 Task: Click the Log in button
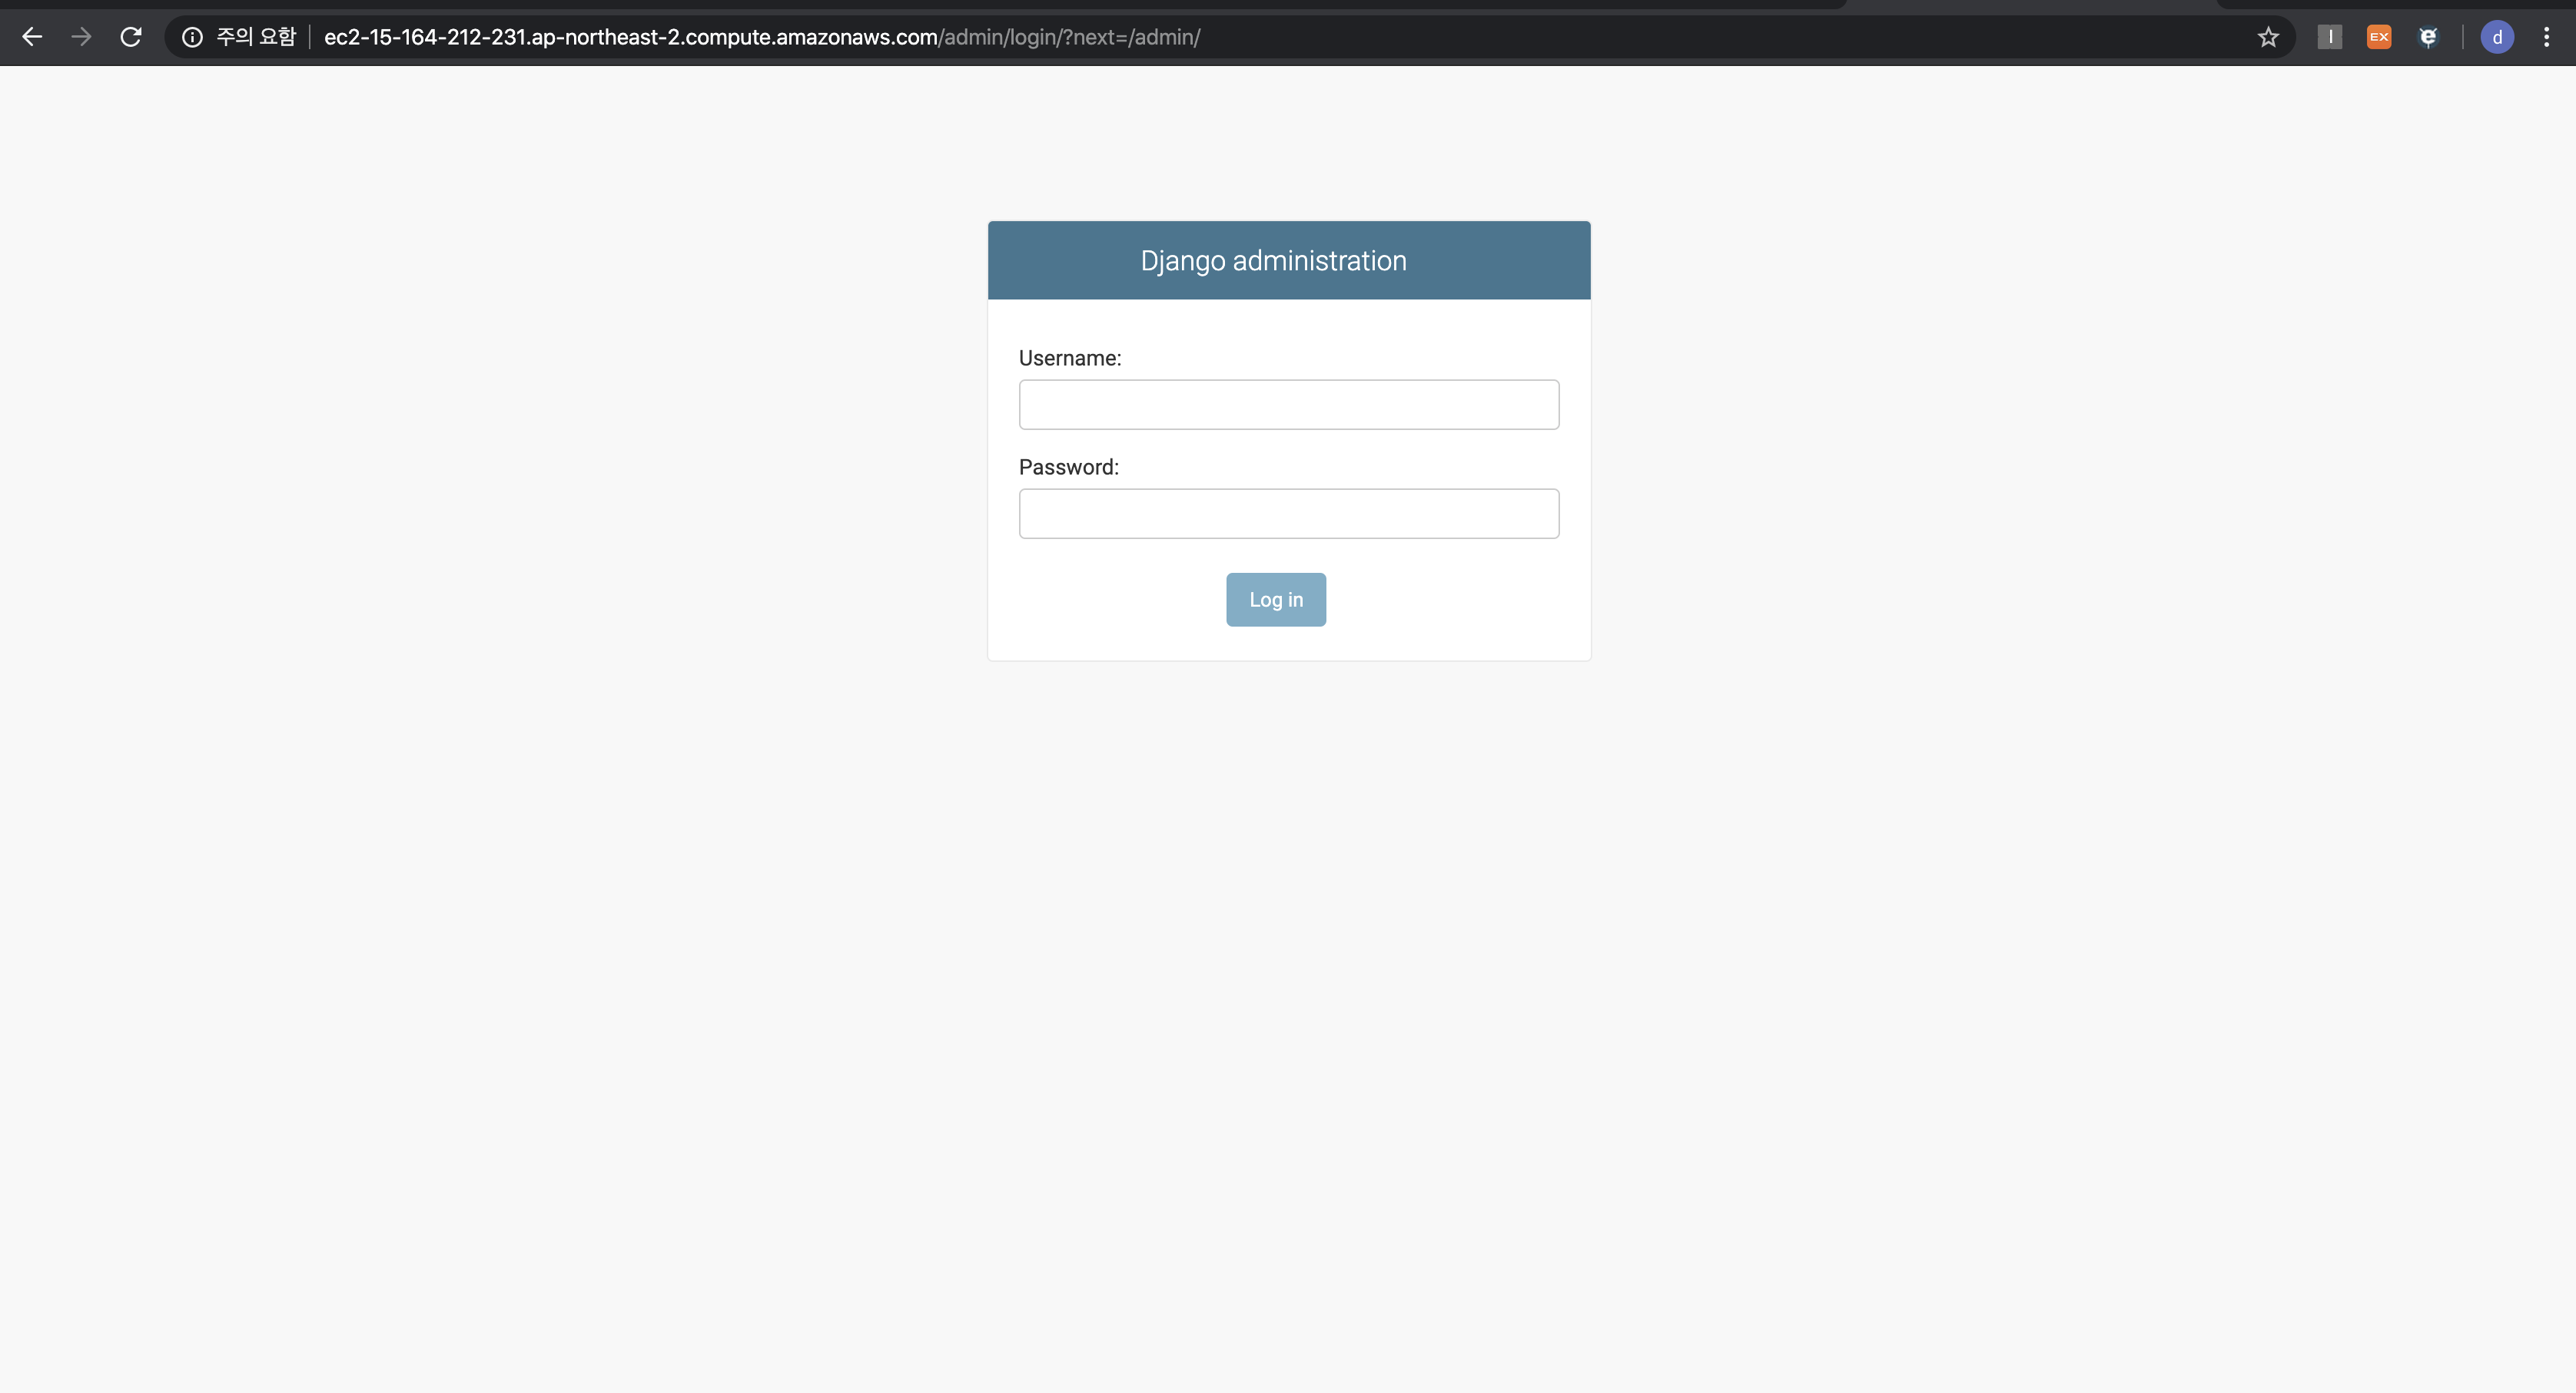coord(1276,600)
